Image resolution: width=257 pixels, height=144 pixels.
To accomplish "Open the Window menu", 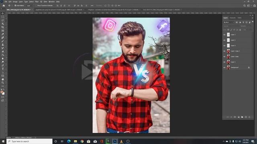I will (x=51, y=2).
